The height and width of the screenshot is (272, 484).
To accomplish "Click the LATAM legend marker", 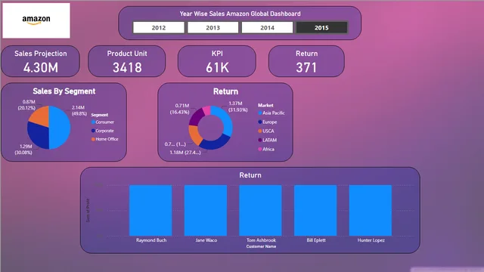I will tap(260, 140).
